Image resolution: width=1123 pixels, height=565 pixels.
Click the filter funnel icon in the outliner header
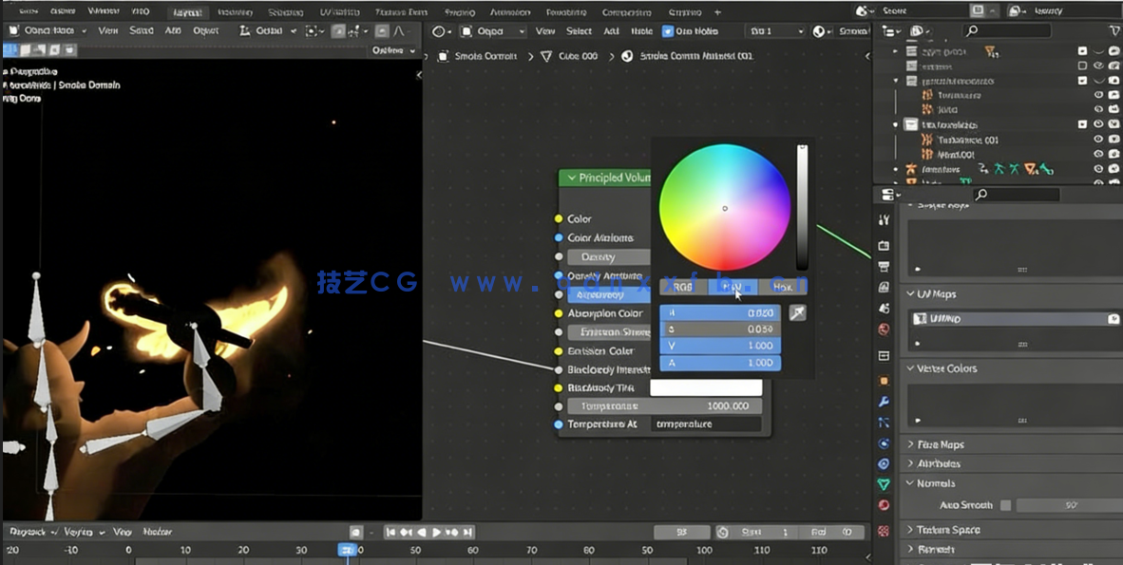(x=1114, y=30)
